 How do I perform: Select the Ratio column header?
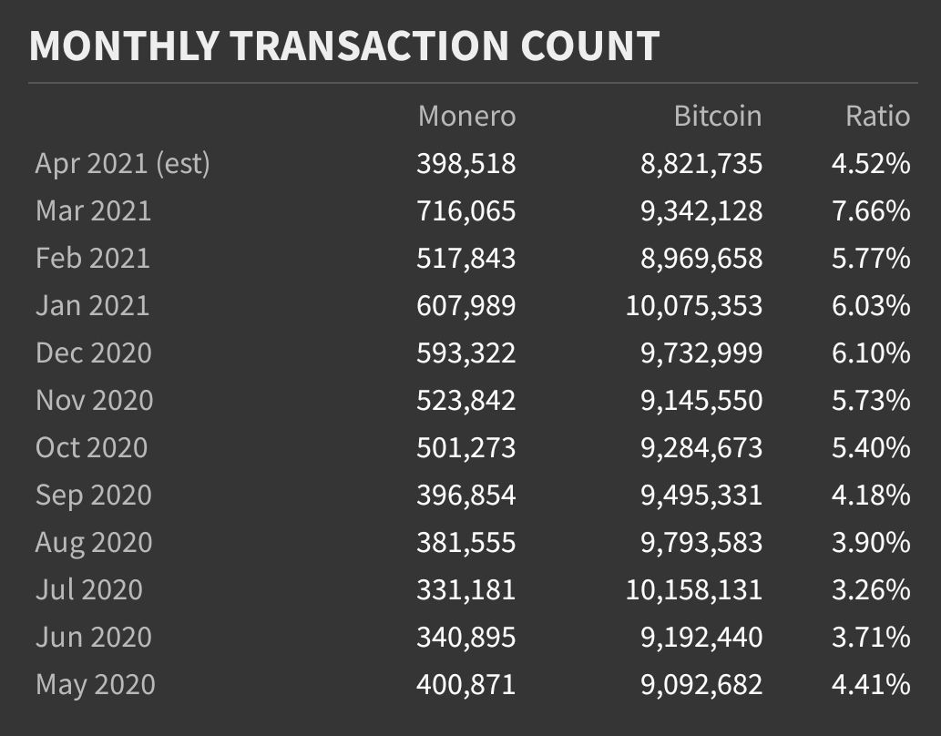878,116
